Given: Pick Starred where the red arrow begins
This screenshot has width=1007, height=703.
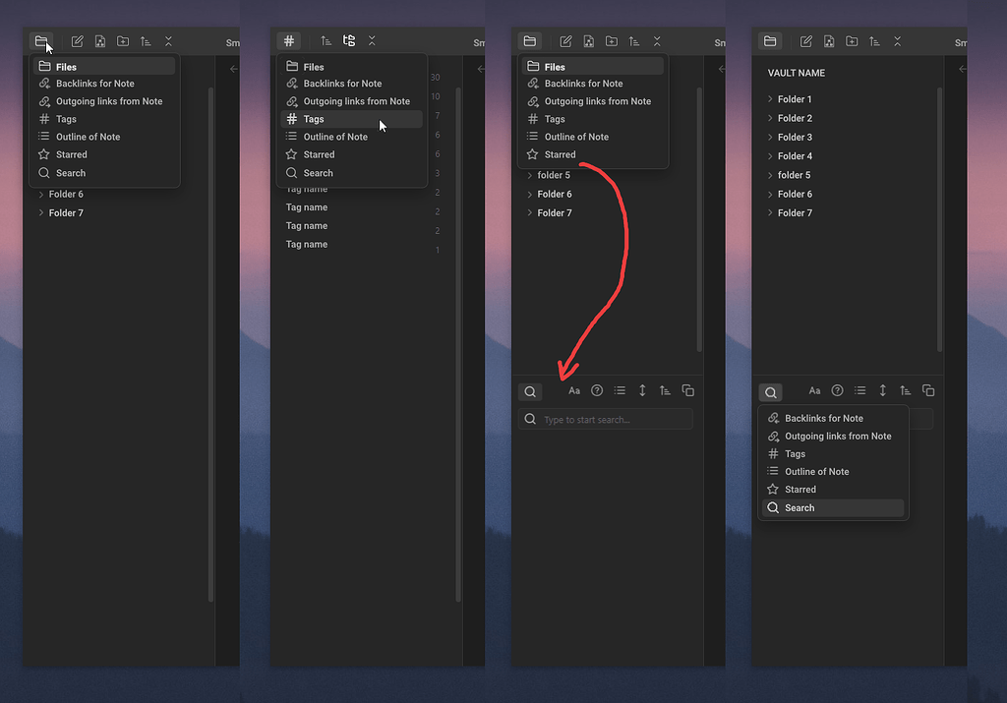Looking at the screenshot, I should [x=560, y=154].
